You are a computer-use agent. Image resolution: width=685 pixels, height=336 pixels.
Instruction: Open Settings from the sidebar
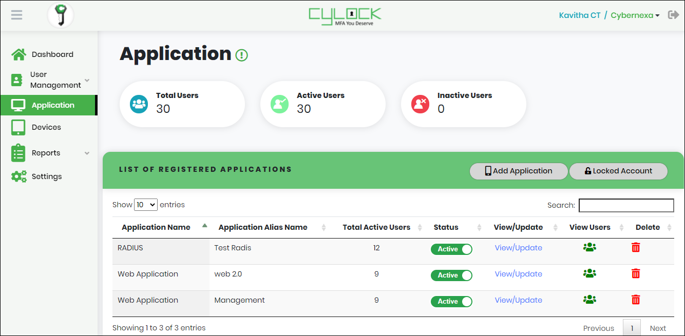click(46, 176)
